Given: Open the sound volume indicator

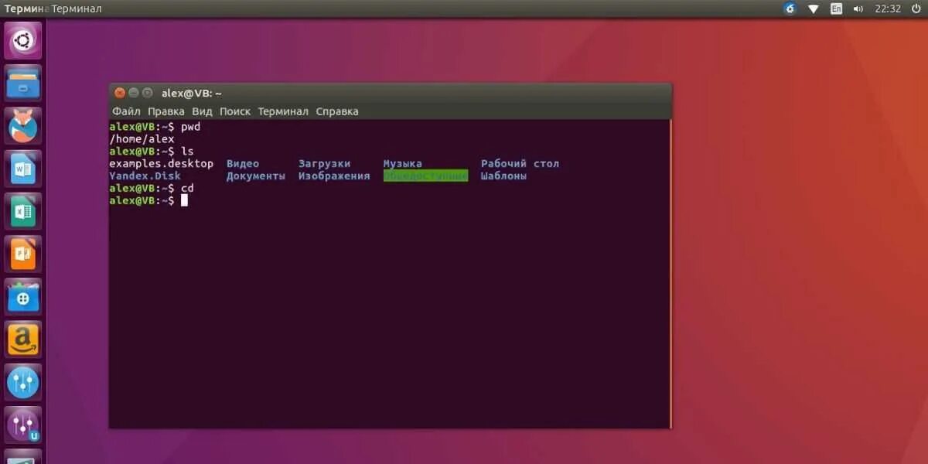Looking at the screenshot, I should click(x=858, y=9).
